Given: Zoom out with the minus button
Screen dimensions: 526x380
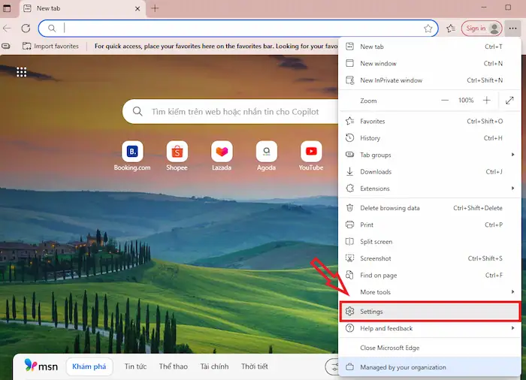Looking at the screenshot, I should pyautogui.click(x=445, y=101).
